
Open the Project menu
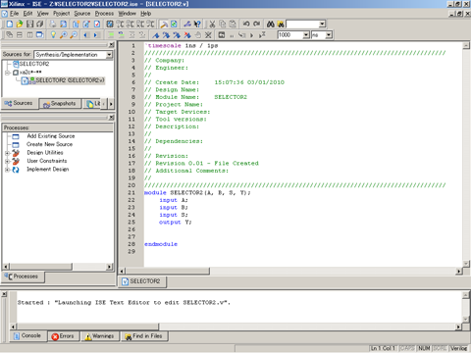pos(62,14)
